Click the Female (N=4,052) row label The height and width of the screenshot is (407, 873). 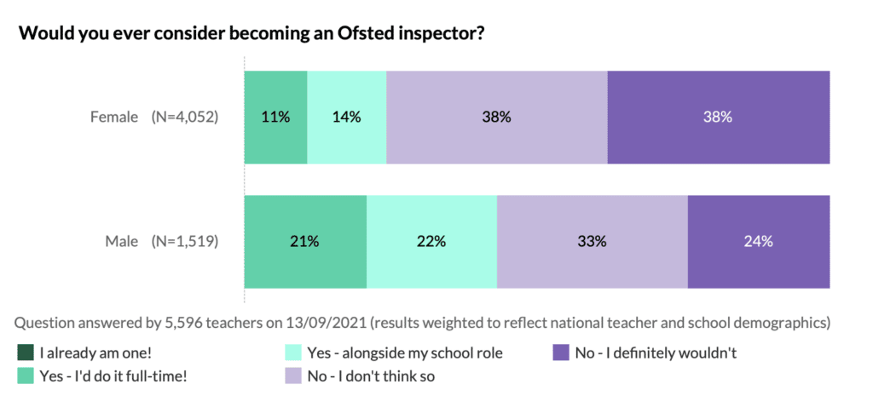click(x=154, y=118)
